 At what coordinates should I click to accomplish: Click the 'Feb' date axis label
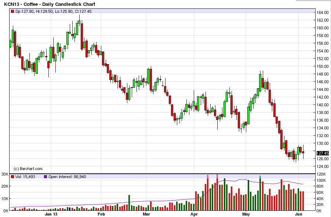[101, 214]
